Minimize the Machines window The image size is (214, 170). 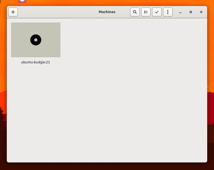pyautogui.click(x=180, y=12)
